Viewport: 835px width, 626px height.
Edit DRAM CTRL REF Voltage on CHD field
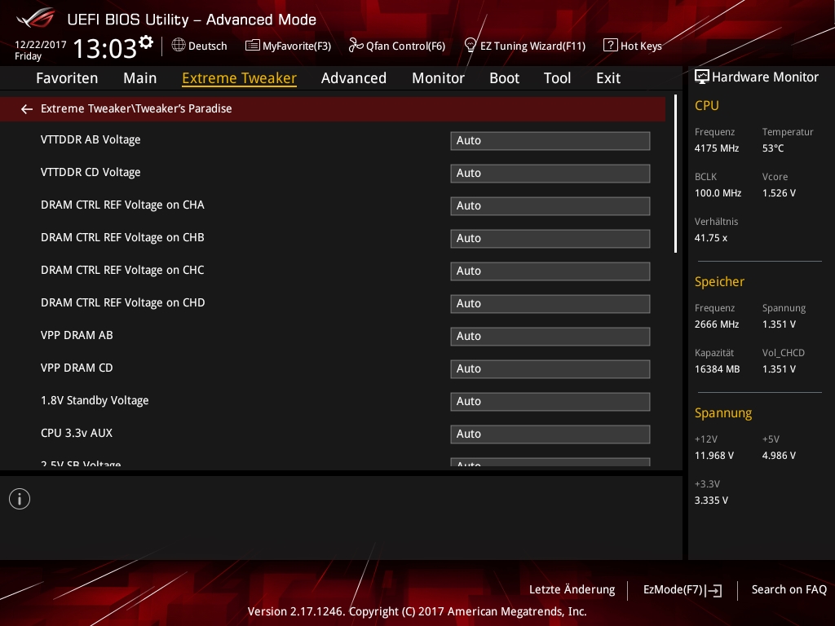pos(550,304)
